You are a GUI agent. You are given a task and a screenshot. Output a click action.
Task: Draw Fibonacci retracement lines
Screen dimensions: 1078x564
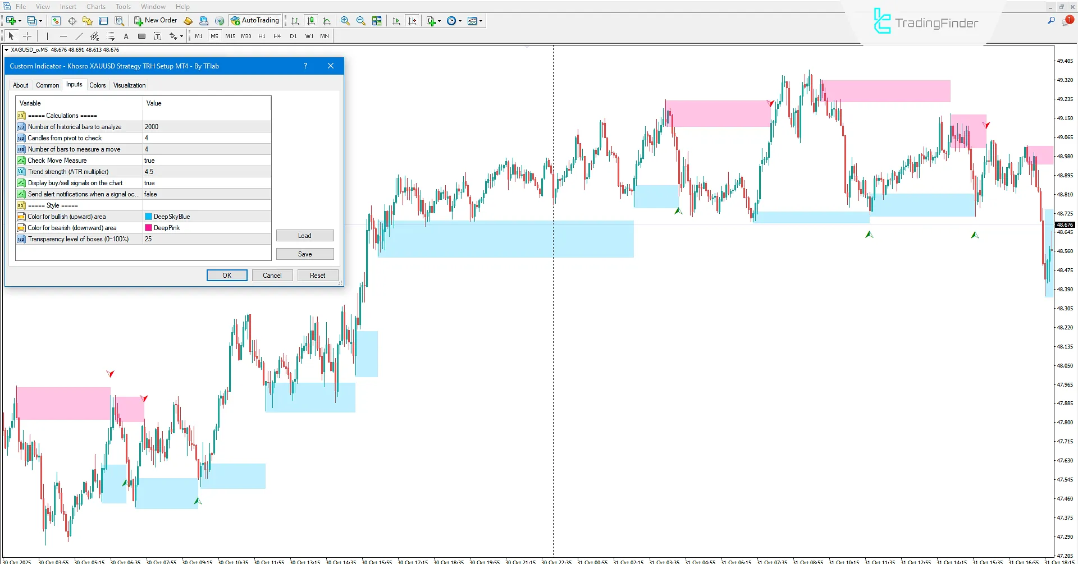point(111,36)
